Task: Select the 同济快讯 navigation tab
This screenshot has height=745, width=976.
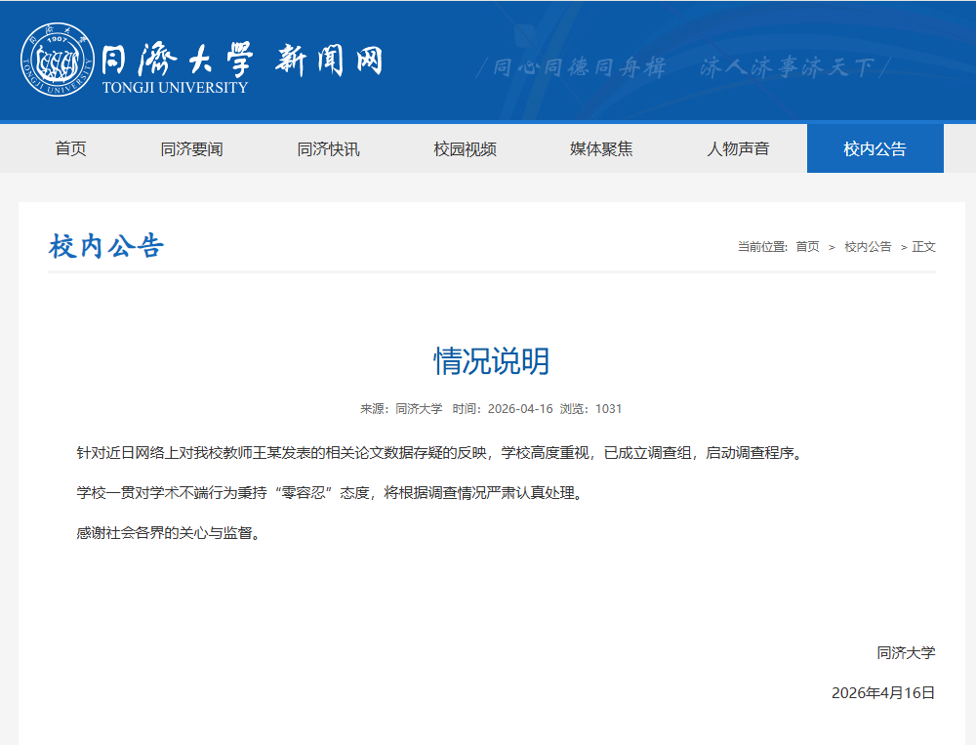Action: (x=328, y=148)
